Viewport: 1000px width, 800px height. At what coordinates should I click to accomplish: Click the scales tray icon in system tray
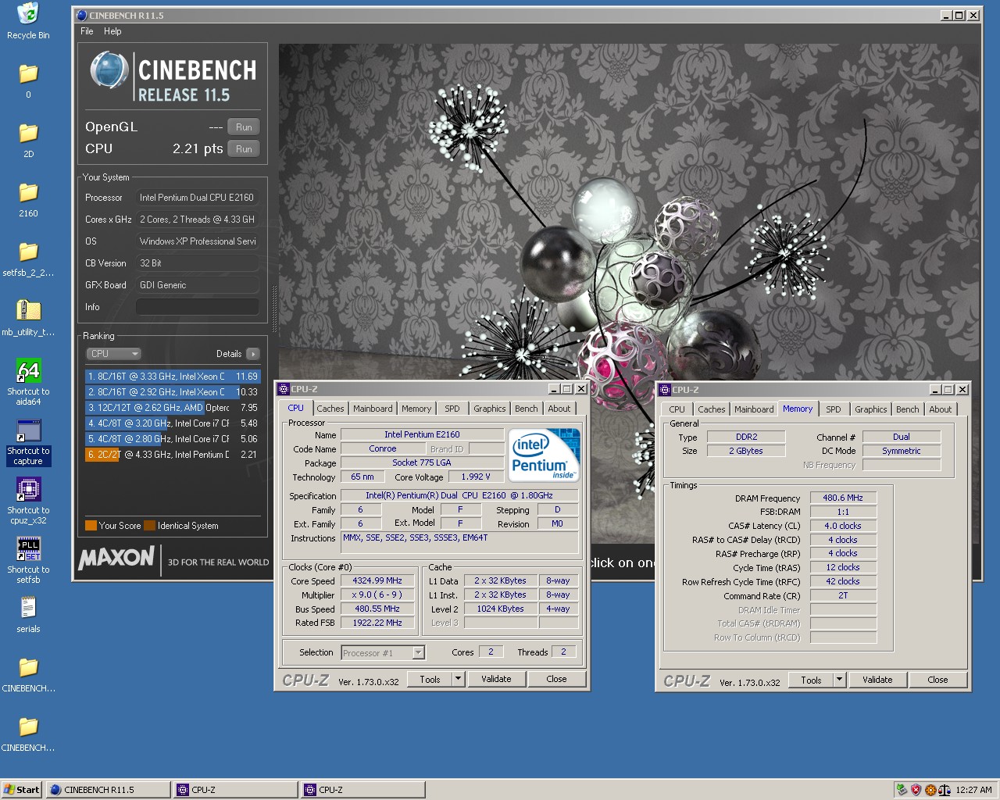(x=944, y=790)
